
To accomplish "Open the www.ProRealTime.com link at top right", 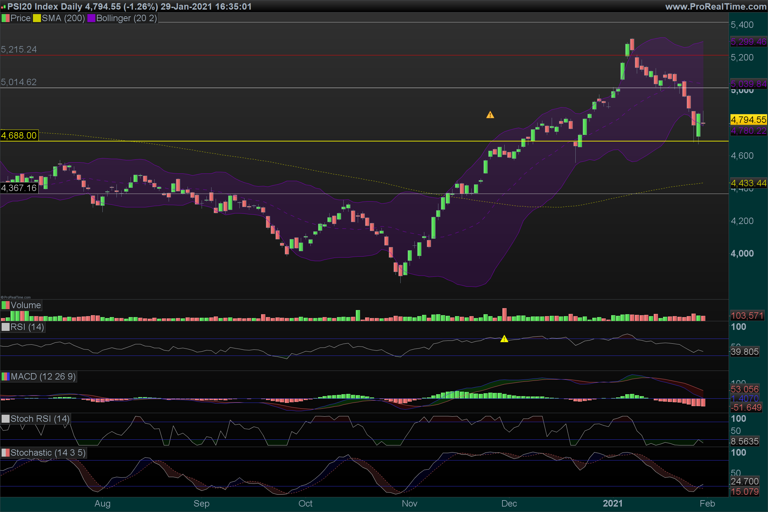I will [716, 6].
